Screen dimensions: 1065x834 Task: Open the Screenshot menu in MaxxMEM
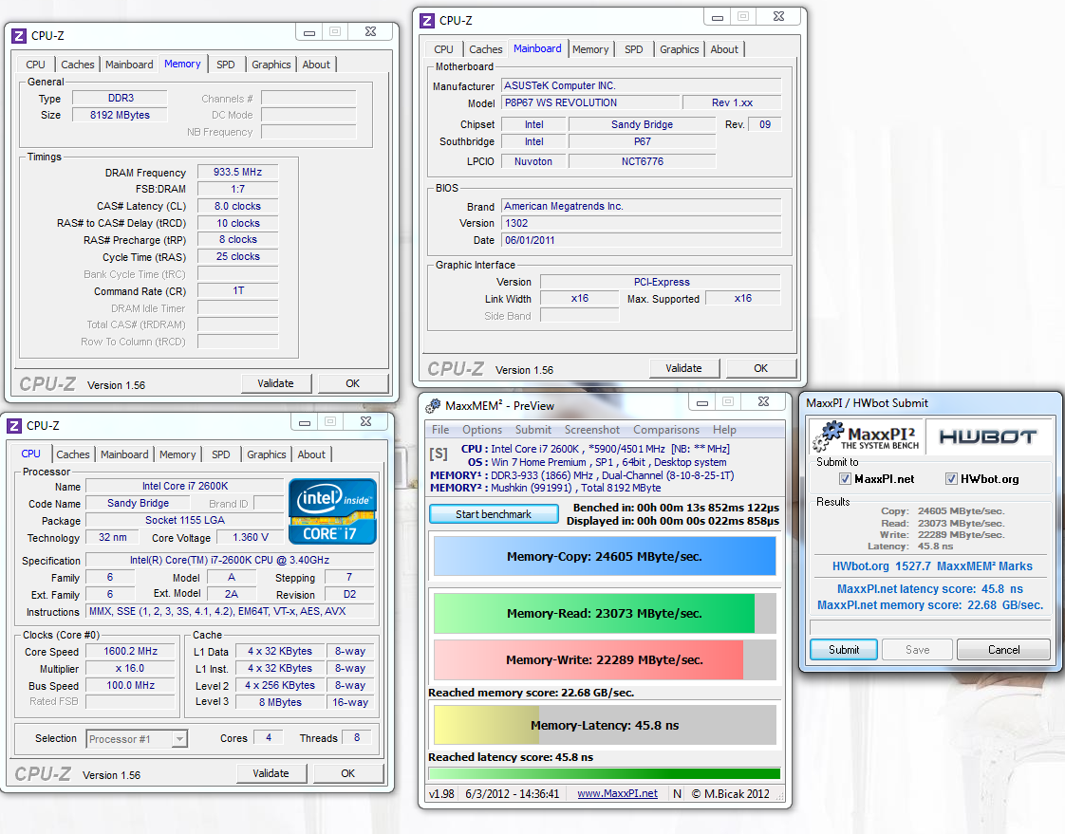tap(592, 430)
